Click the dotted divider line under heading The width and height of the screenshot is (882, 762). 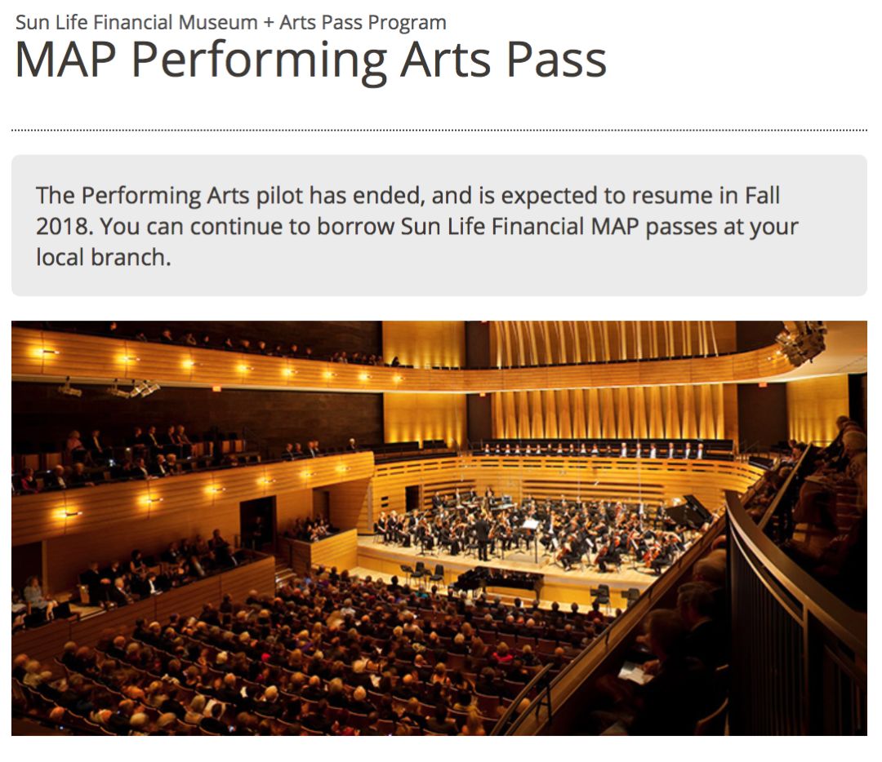click(x=439, y=131)
